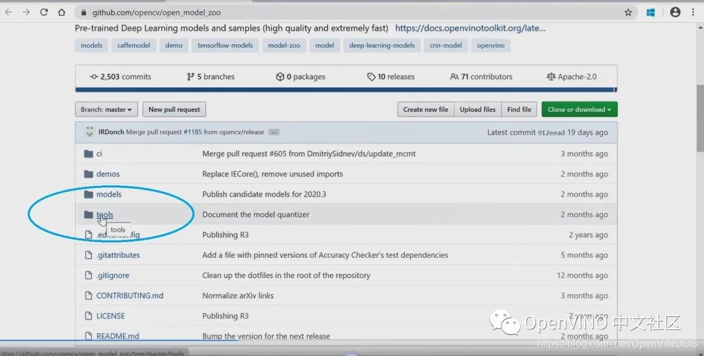This screenshot has width=704, height=356.
Task: Open commit message 'Document the model quantizer'
Action: [x=256, y=215]
